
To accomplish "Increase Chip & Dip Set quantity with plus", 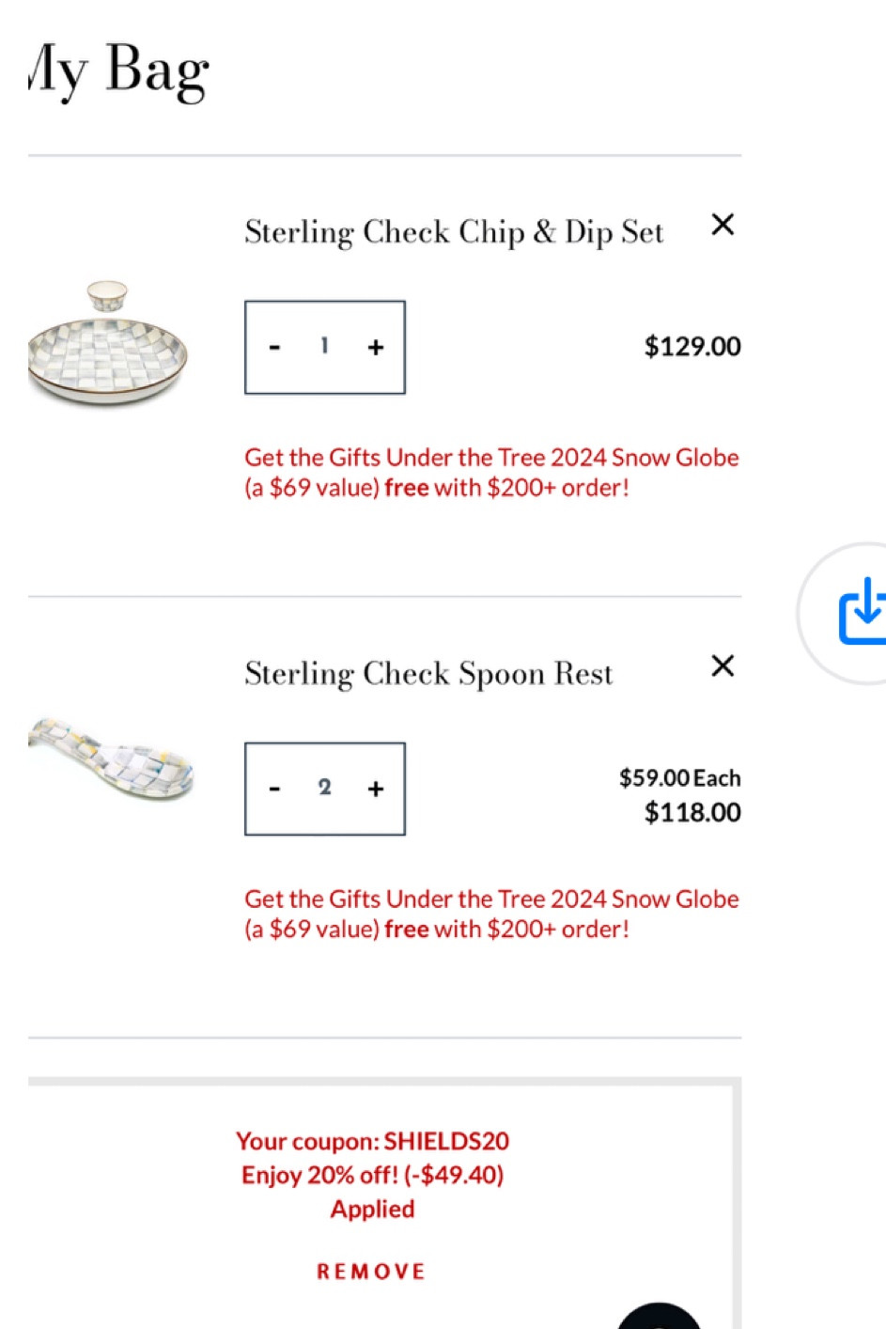I will pos(375,347).
